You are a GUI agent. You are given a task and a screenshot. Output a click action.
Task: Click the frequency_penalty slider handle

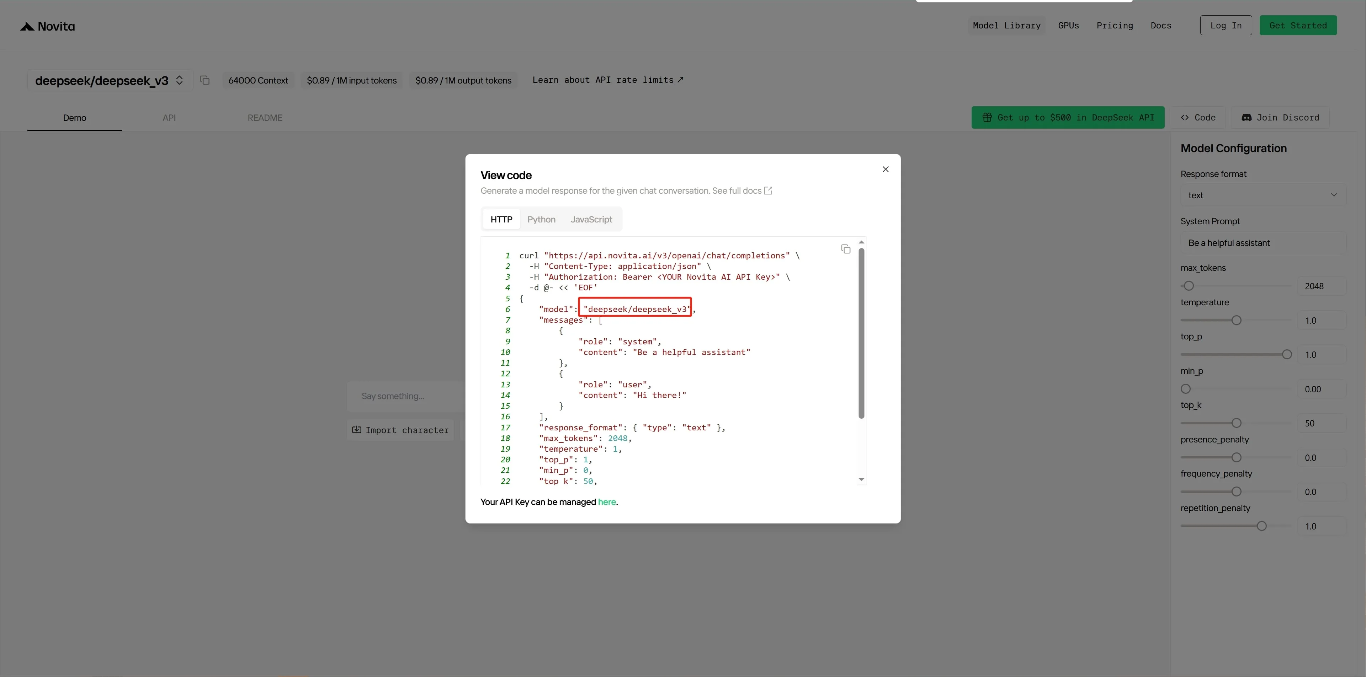pos(1236,491)
